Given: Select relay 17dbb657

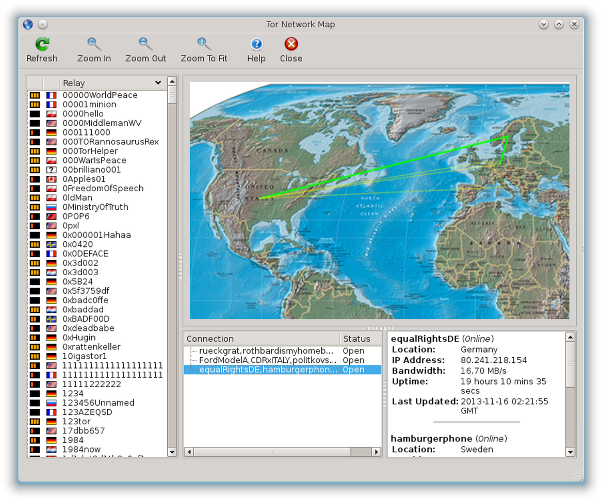Looking at the screenshot, I should (x=84, y=431).
